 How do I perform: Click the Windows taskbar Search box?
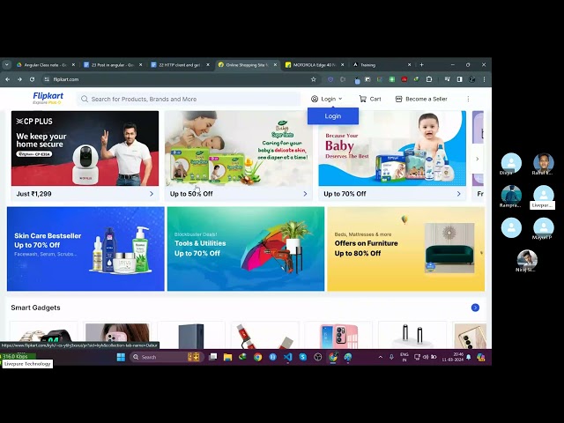167,357
